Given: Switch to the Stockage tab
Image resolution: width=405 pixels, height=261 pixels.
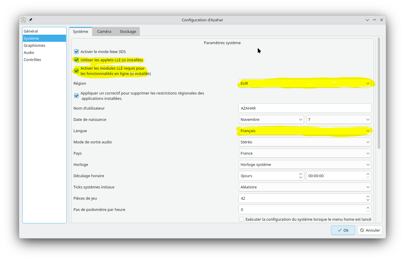Looking at the screenshot, I should tap(128, 31).
